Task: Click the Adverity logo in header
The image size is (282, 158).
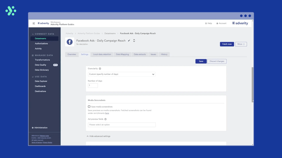Action: 43,23
